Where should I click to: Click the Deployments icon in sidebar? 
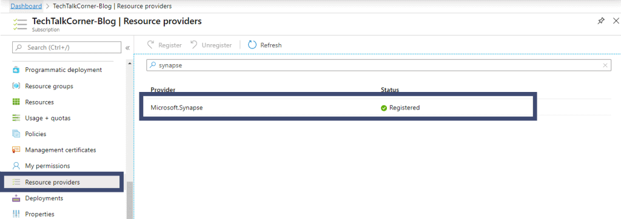coord(16,198)
